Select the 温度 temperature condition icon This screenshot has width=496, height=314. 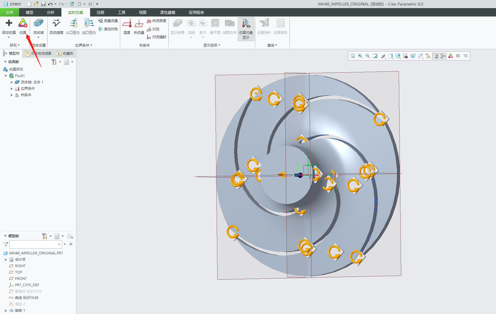tap(127, 26)
